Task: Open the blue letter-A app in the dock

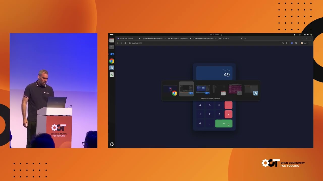Action: point(112,68)
